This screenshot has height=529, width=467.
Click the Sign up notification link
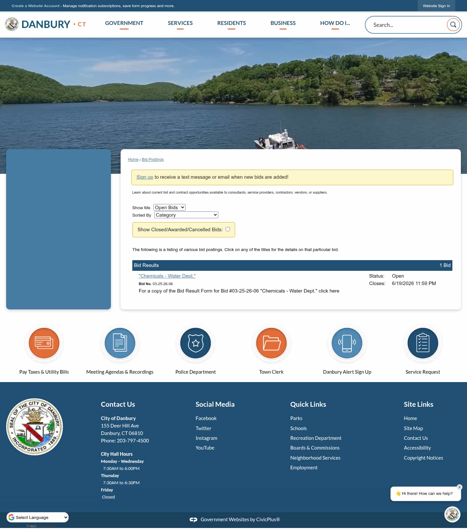(x=145, y=177)
